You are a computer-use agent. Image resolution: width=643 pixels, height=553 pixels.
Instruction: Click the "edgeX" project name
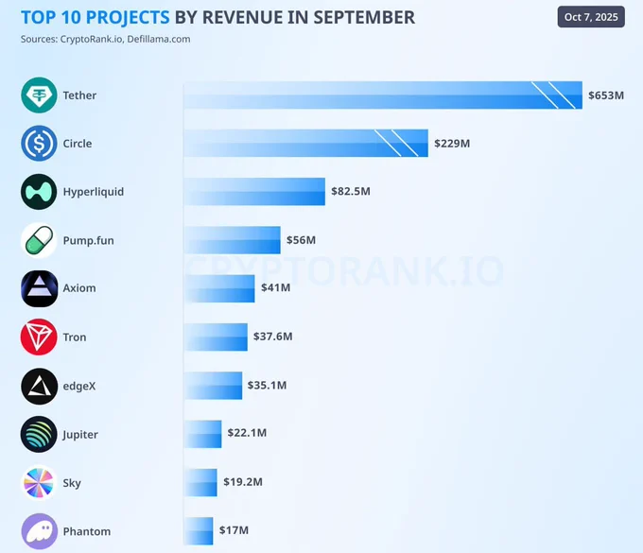79,387
